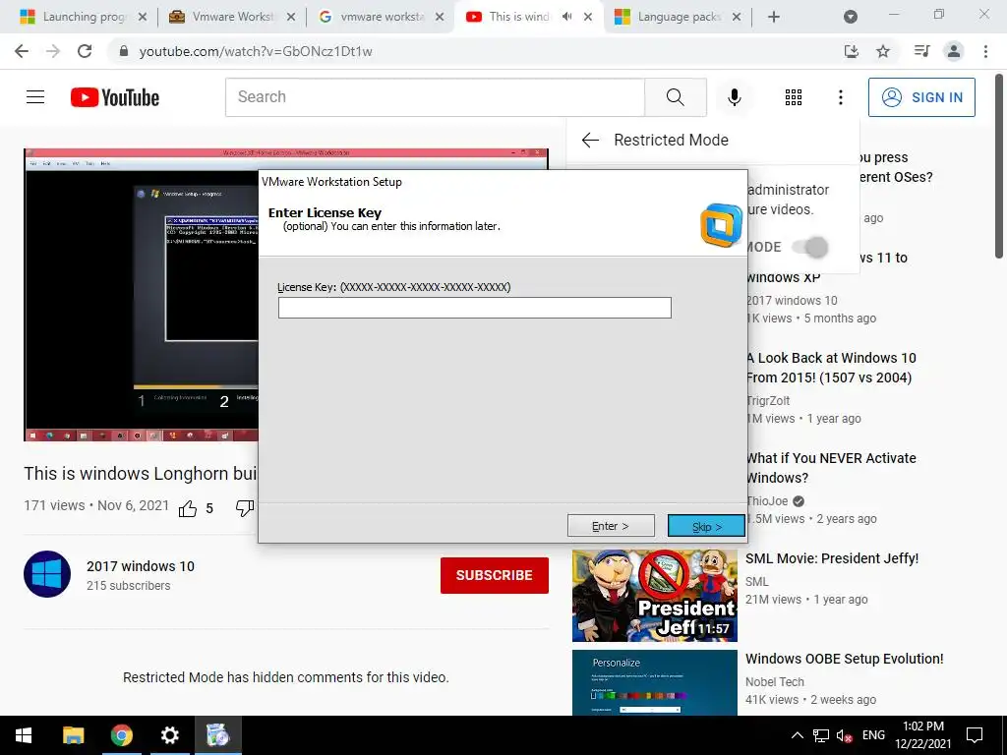Open the Chrome profile avatar
The image size is (1007, 755).
[954, 51]
